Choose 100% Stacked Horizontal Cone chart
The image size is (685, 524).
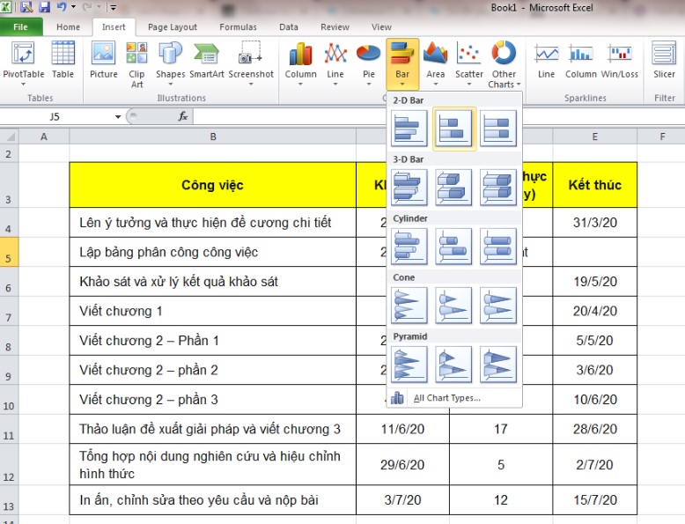(x=498, y=306)
